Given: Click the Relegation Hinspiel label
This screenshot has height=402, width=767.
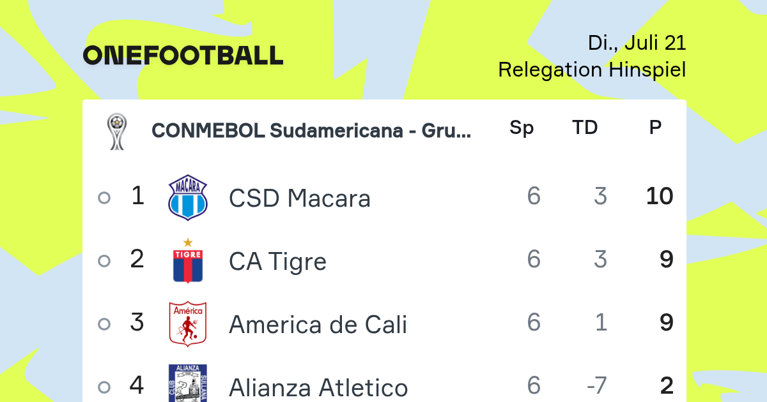Looking at the screenshot, I should tap(592, 70).
